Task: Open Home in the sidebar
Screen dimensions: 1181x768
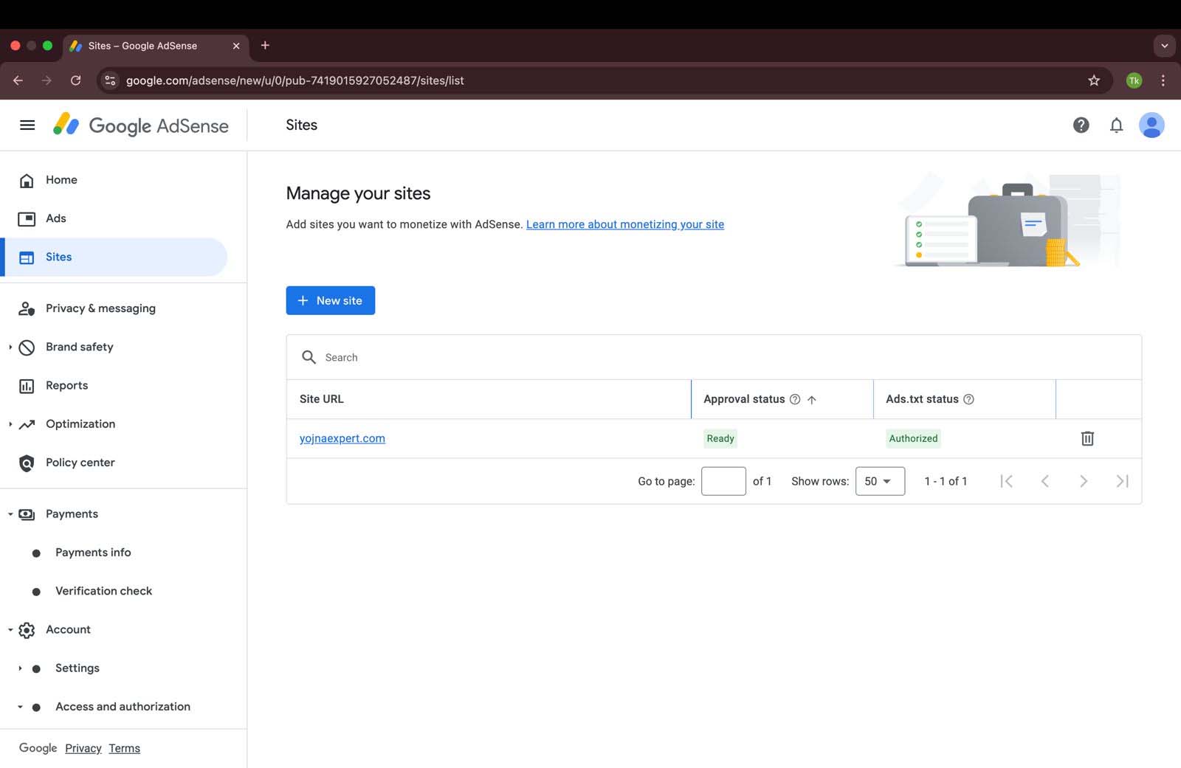Action: [x=61, y=180]
